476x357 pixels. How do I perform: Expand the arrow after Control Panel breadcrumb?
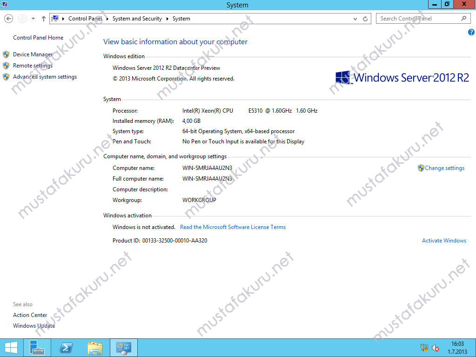107,19
